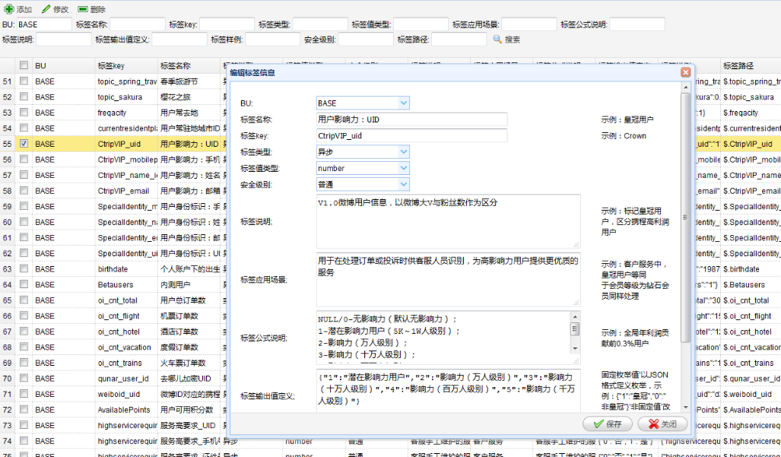Click the 修改 (edit) pencil icon
The image size is (781, 457).
[x=46, y=9]
